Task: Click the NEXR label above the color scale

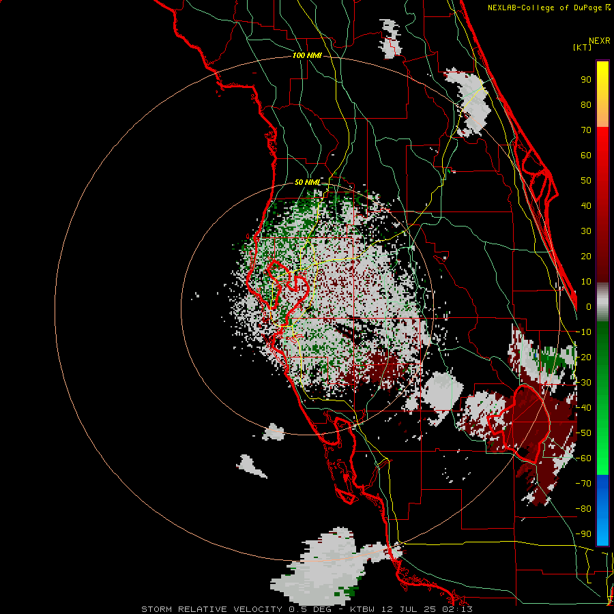Action: [x=600, y=41]
